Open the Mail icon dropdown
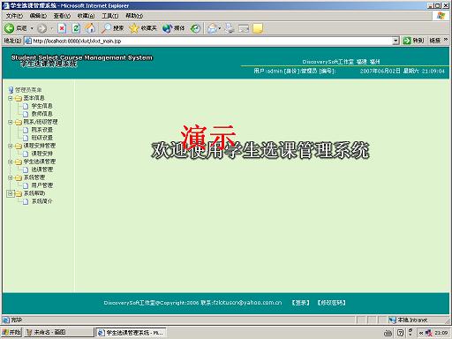 click(x=214, y=28)
